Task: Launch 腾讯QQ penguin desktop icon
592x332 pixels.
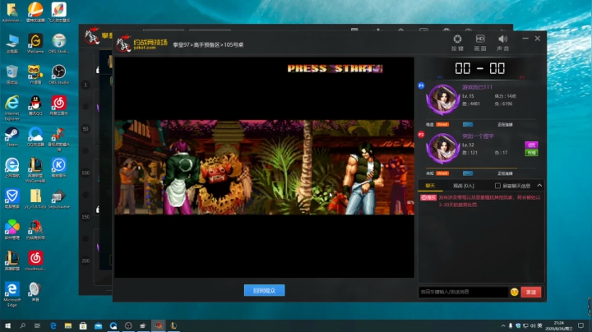Action: pos(35,105)
